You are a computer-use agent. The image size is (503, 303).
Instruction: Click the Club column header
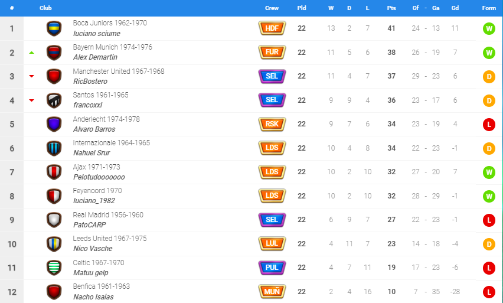(x=45, y=8)
